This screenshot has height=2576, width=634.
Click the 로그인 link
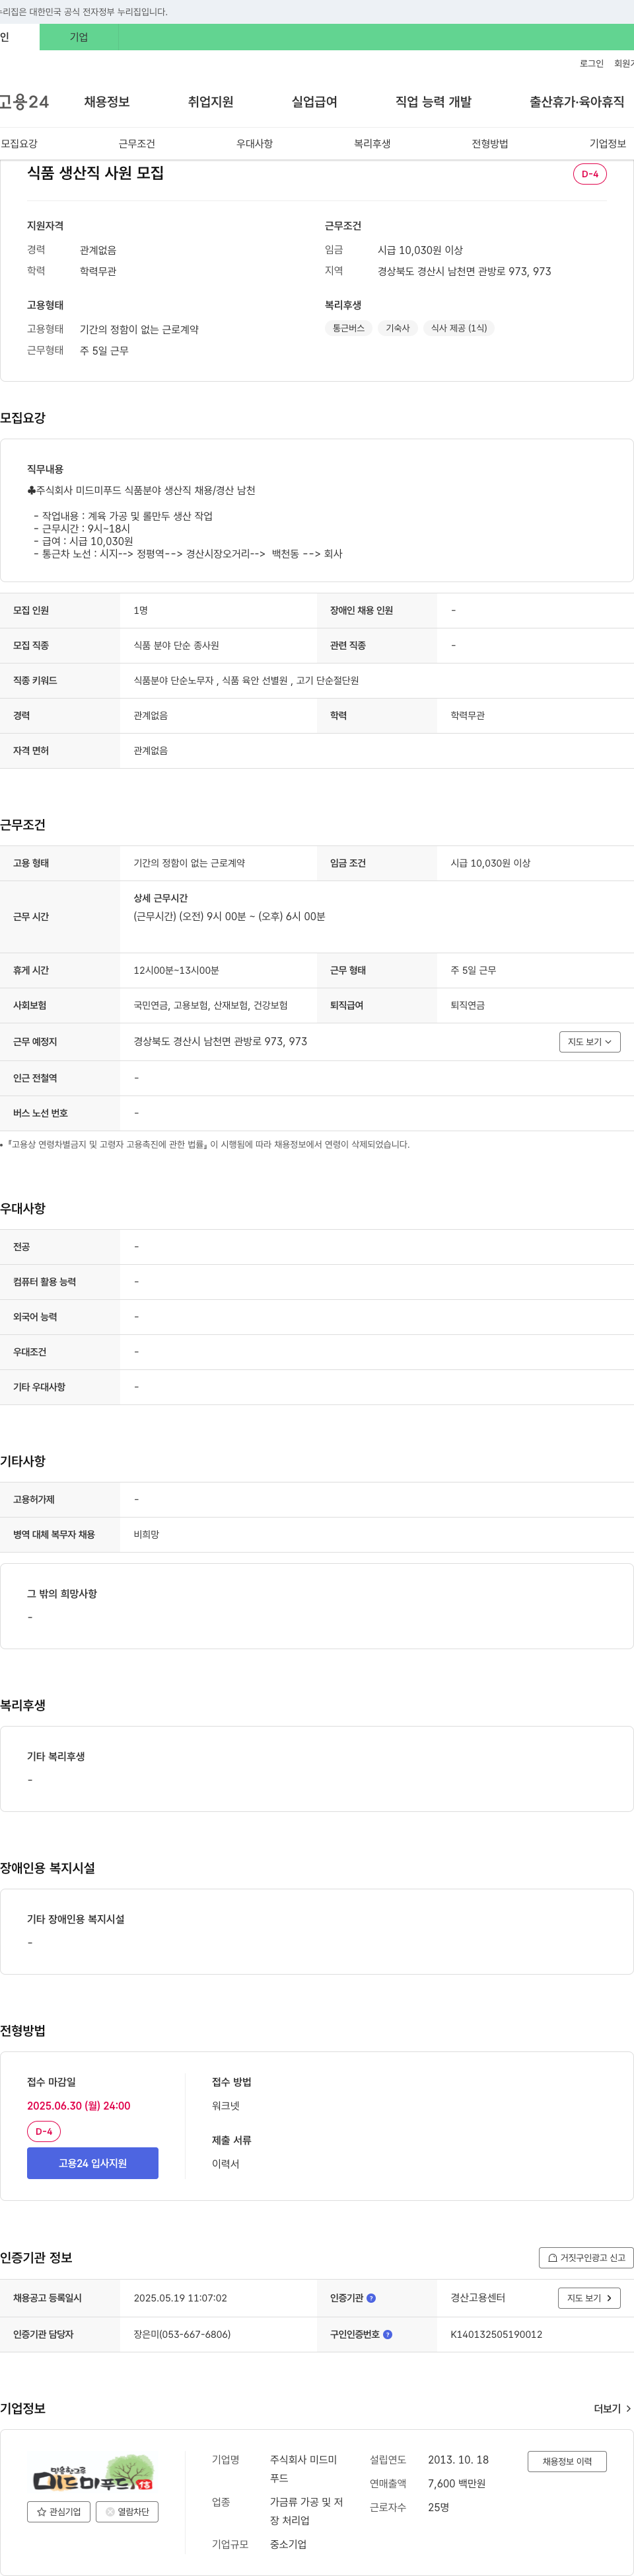591,63
